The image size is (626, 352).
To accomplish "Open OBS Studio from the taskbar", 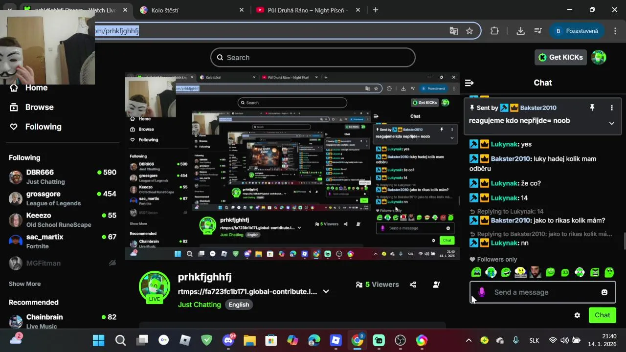I will pyautogui.click(x=401, y=340).
